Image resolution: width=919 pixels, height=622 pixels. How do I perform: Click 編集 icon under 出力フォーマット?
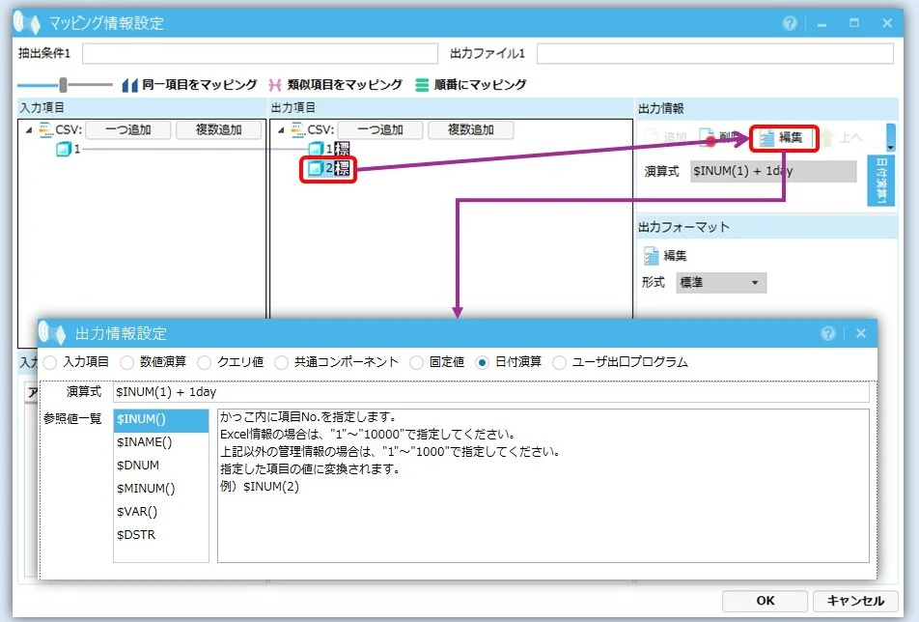click(652, 256)
